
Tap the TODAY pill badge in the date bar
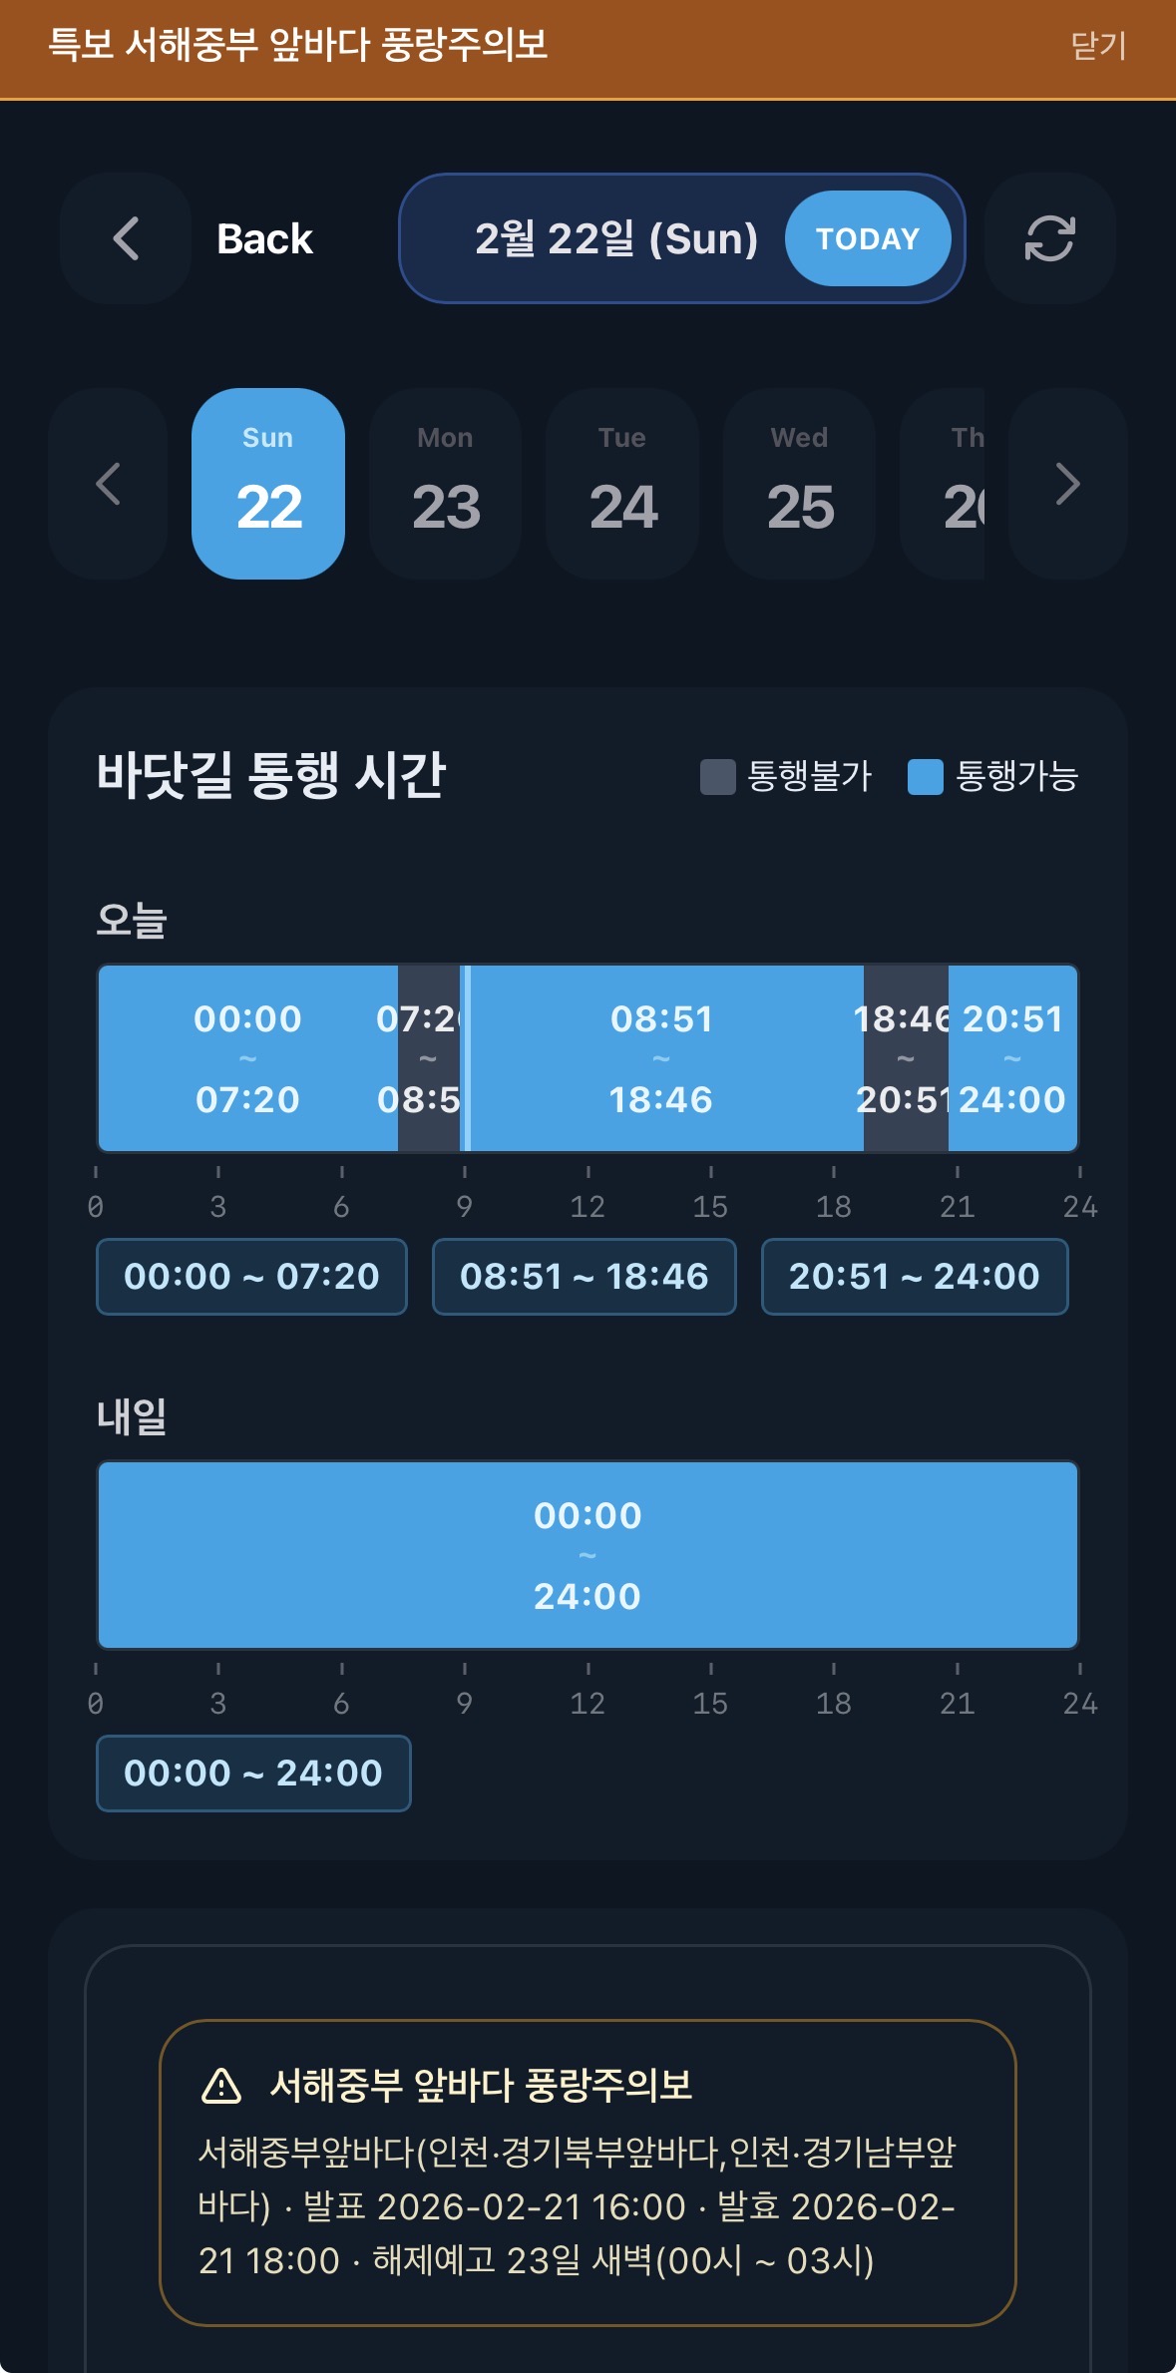click(867, 239)
